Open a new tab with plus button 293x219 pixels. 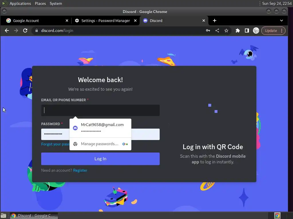[215, 21]
